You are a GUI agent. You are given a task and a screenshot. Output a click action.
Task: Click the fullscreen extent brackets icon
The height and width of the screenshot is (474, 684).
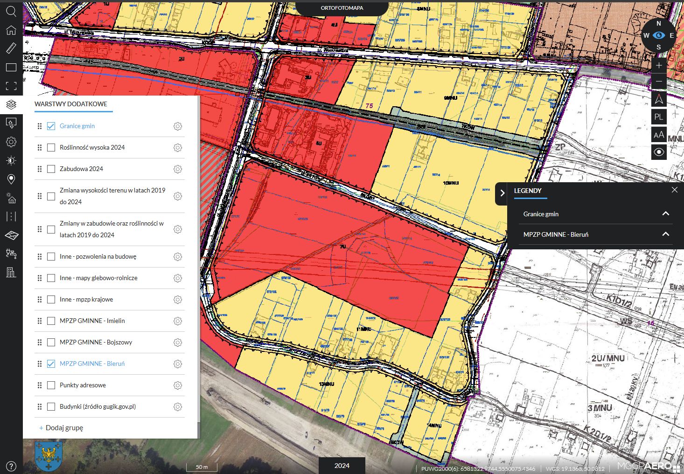tap(11, 86)
